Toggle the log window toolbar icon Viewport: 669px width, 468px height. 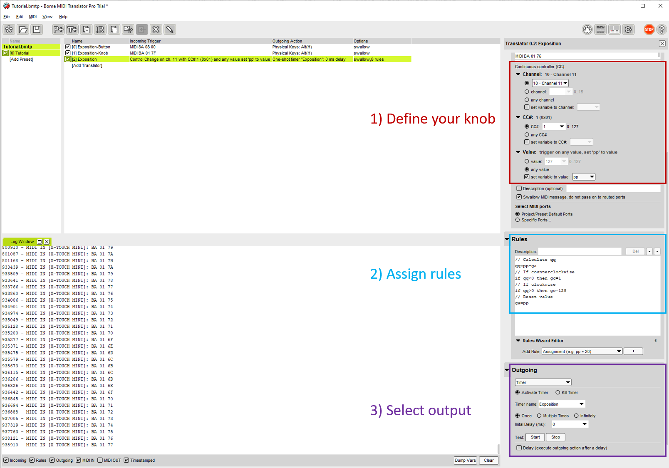pos(600,30)
